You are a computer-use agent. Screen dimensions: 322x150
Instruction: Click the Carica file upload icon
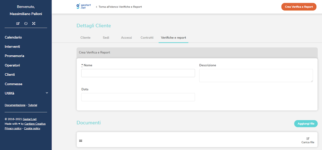308,139
